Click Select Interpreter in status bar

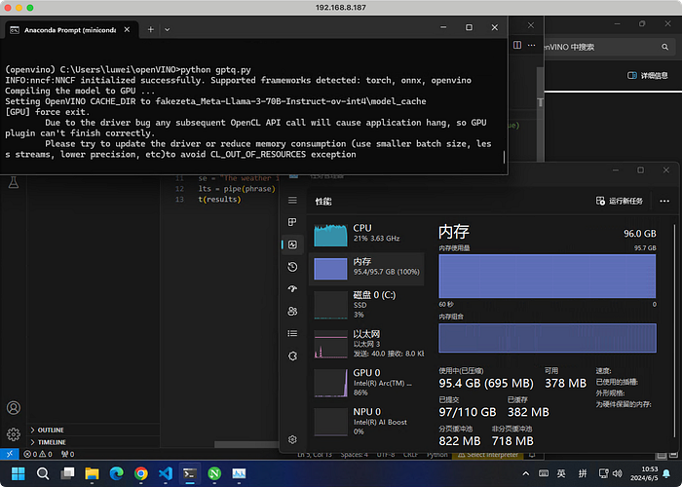[x=488, y=455]
